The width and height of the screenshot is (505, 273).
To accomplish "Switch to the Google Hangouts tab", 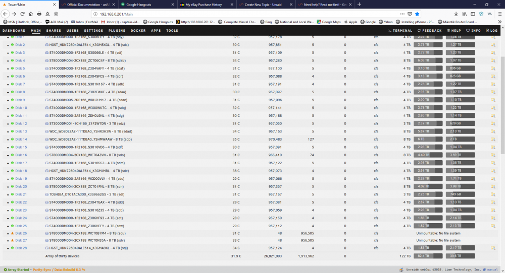I will point(147,5).
